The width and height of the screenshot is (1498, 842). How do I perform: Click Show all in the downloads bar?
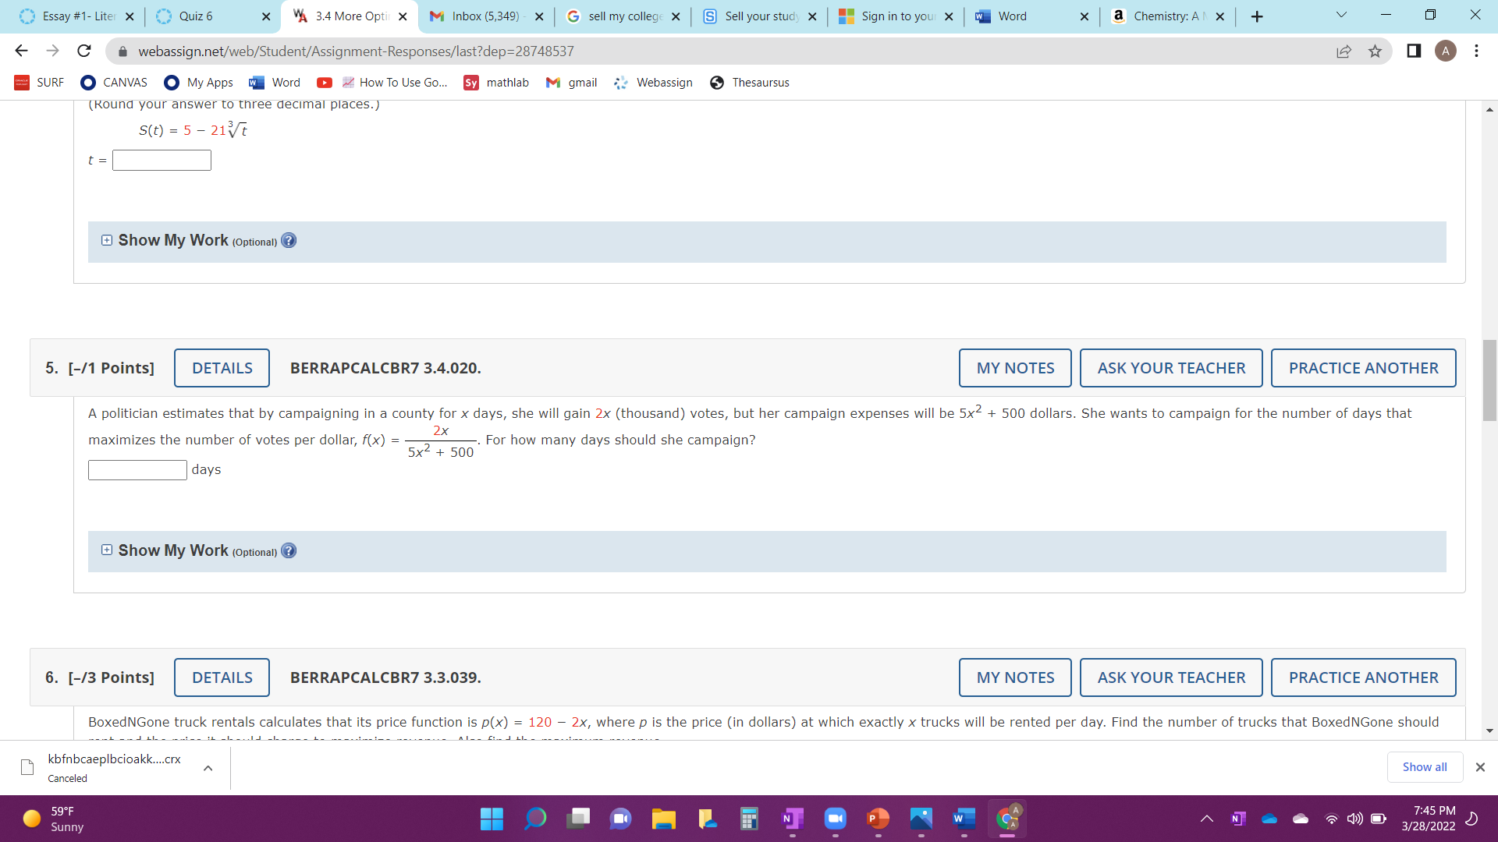pos(1425,766)
